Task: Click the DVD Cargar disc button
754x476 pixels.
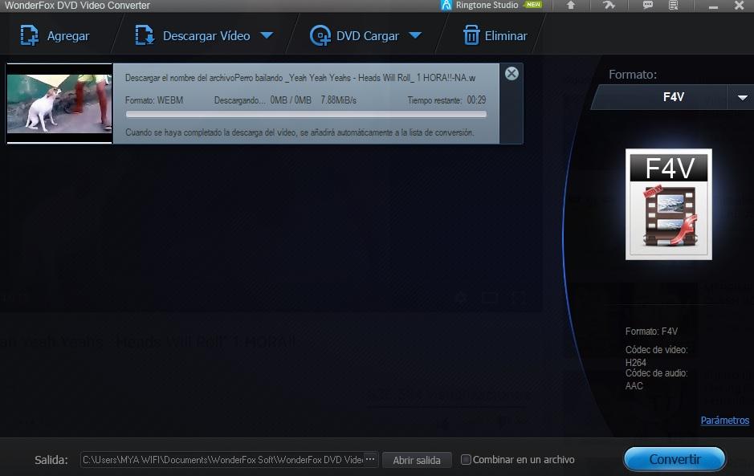Action: pos(356,36)
